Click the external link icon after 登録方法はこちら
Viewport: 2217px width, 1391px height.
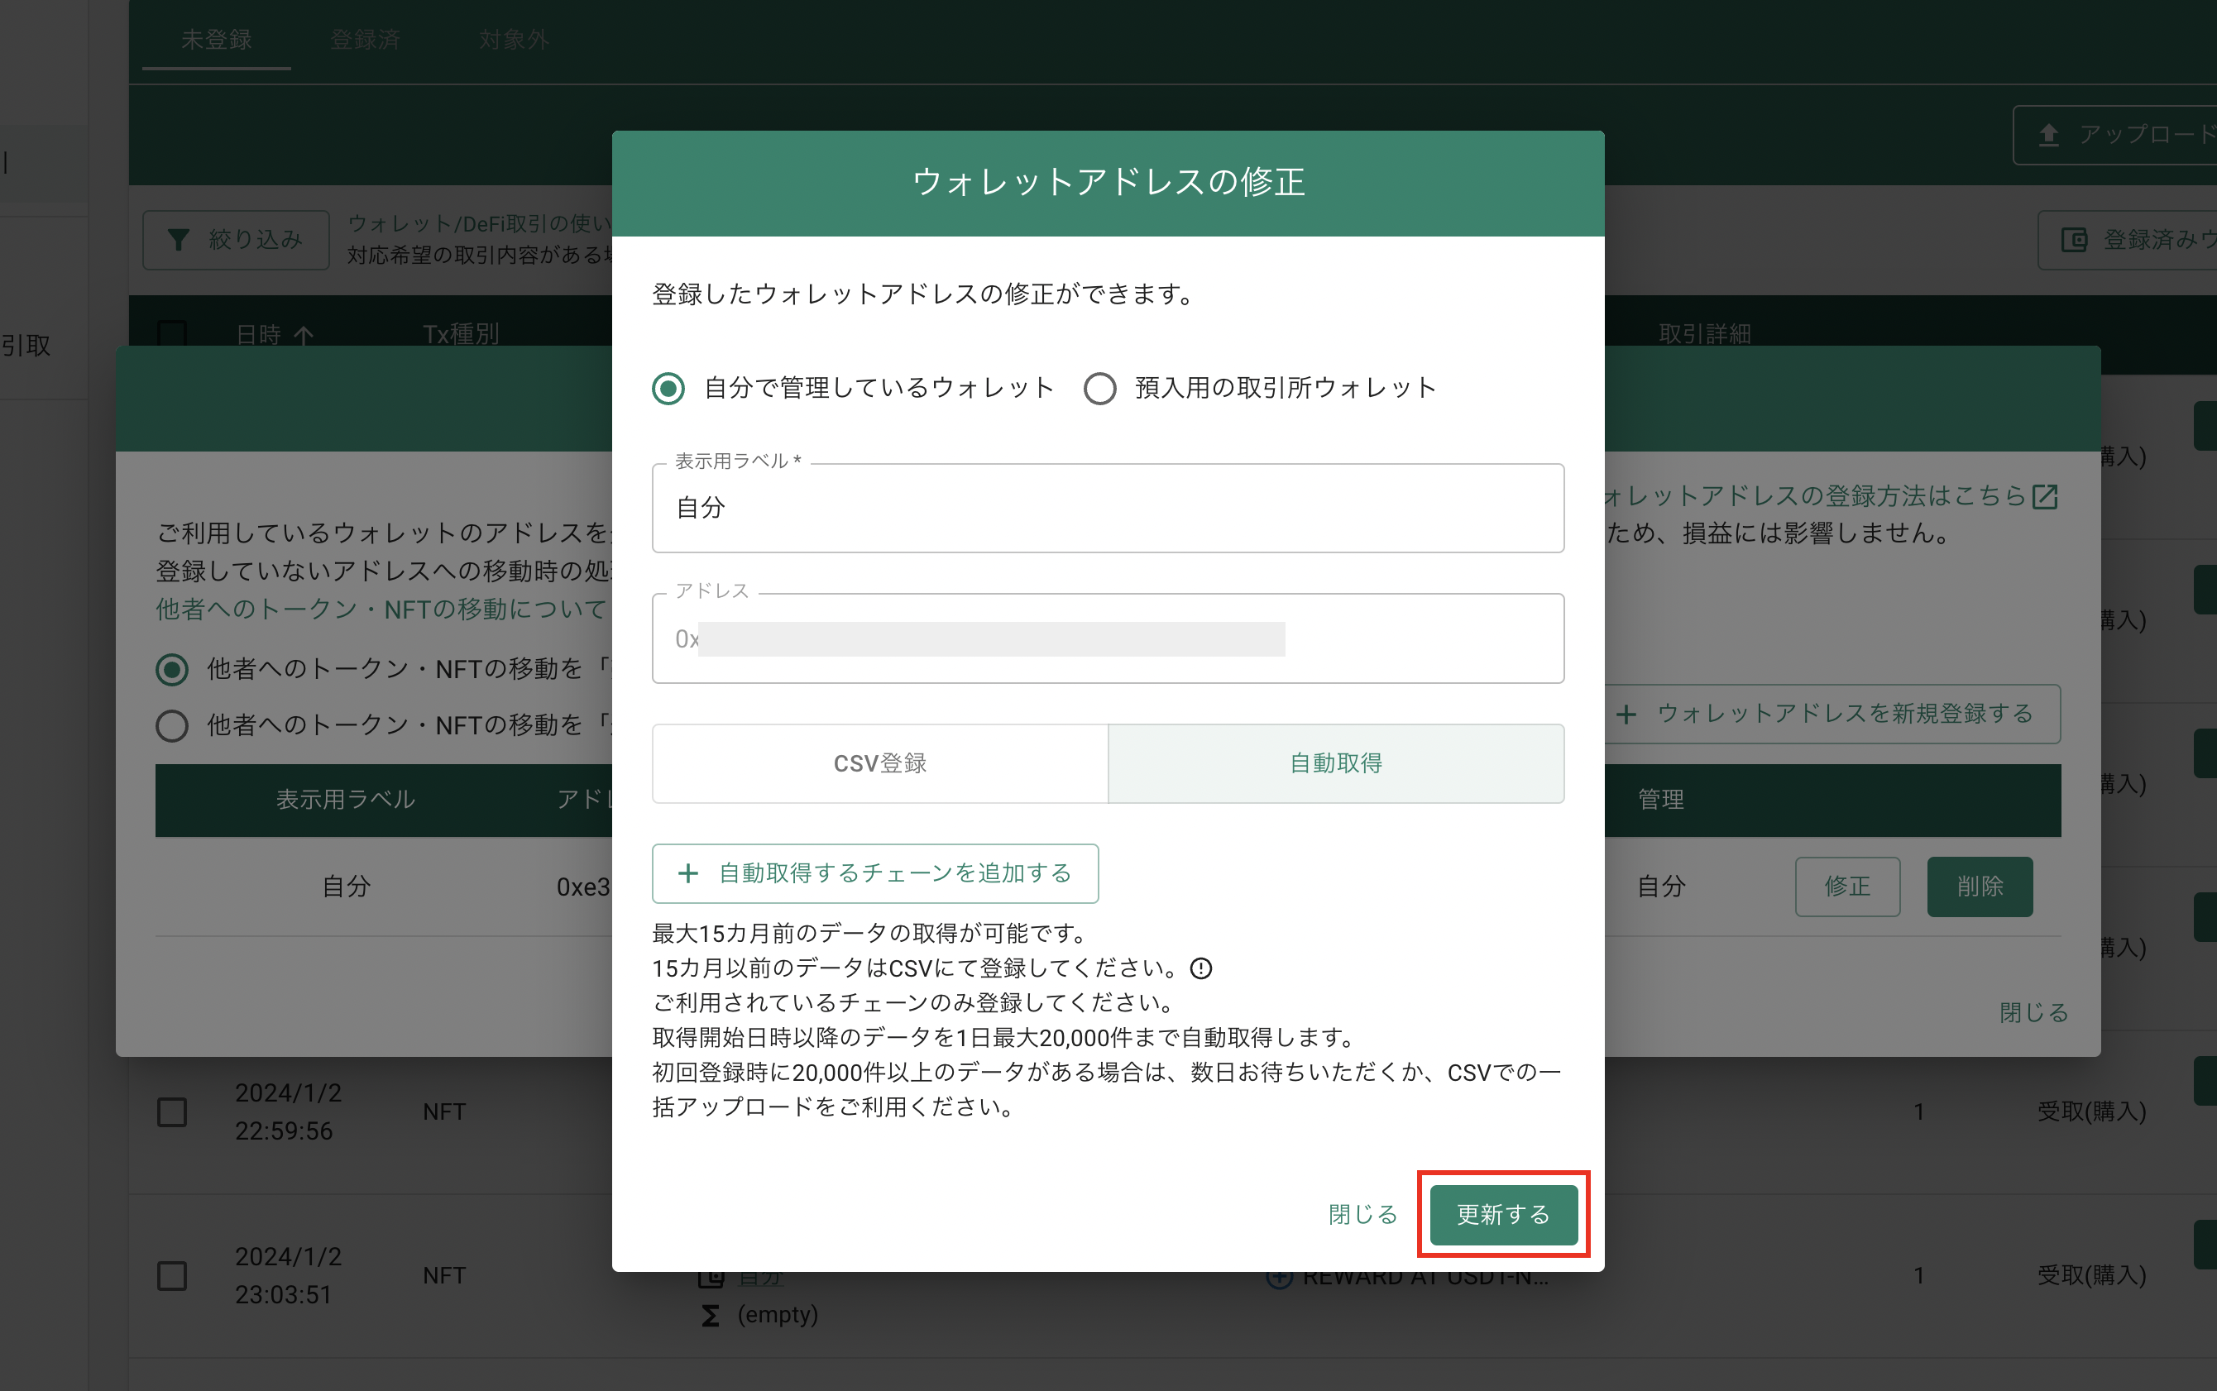click(2045, 497)
